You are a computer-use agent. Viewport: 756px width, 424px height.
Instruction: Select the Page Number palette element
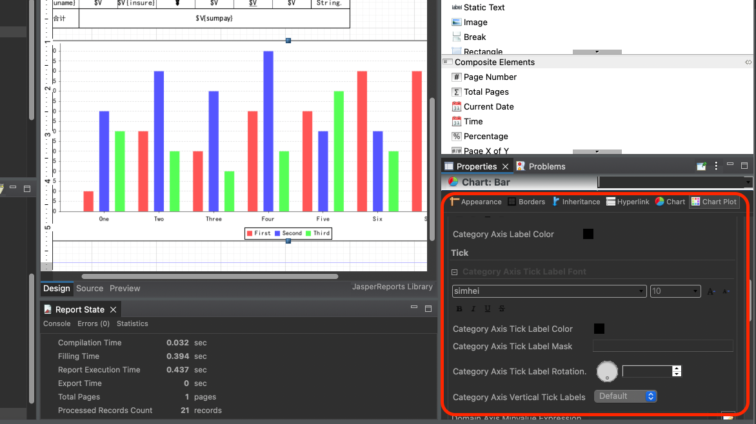point(490,77)
